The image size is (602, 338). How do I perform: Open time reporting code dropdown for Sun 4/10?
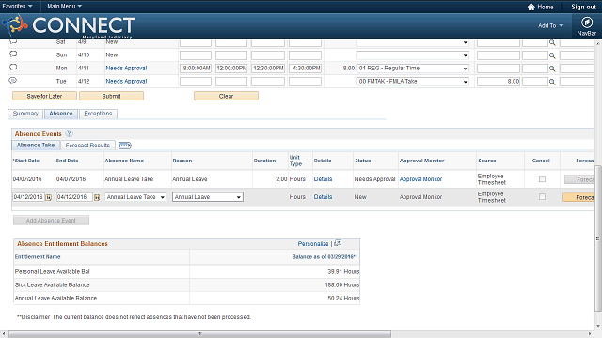pos(413,55)
